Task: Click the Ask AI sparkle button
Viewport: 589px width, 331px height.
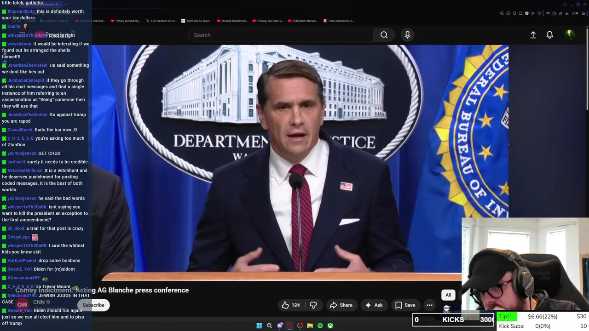Action: pyautogui.click(x=374, y=305)
